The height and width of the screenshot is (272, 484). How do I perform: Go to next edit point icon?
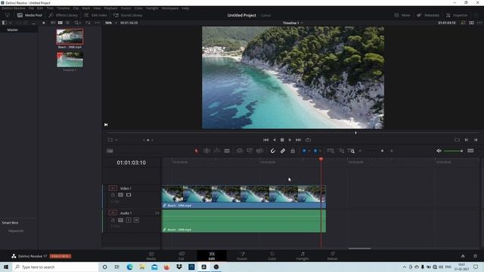[x=467, y=140]
